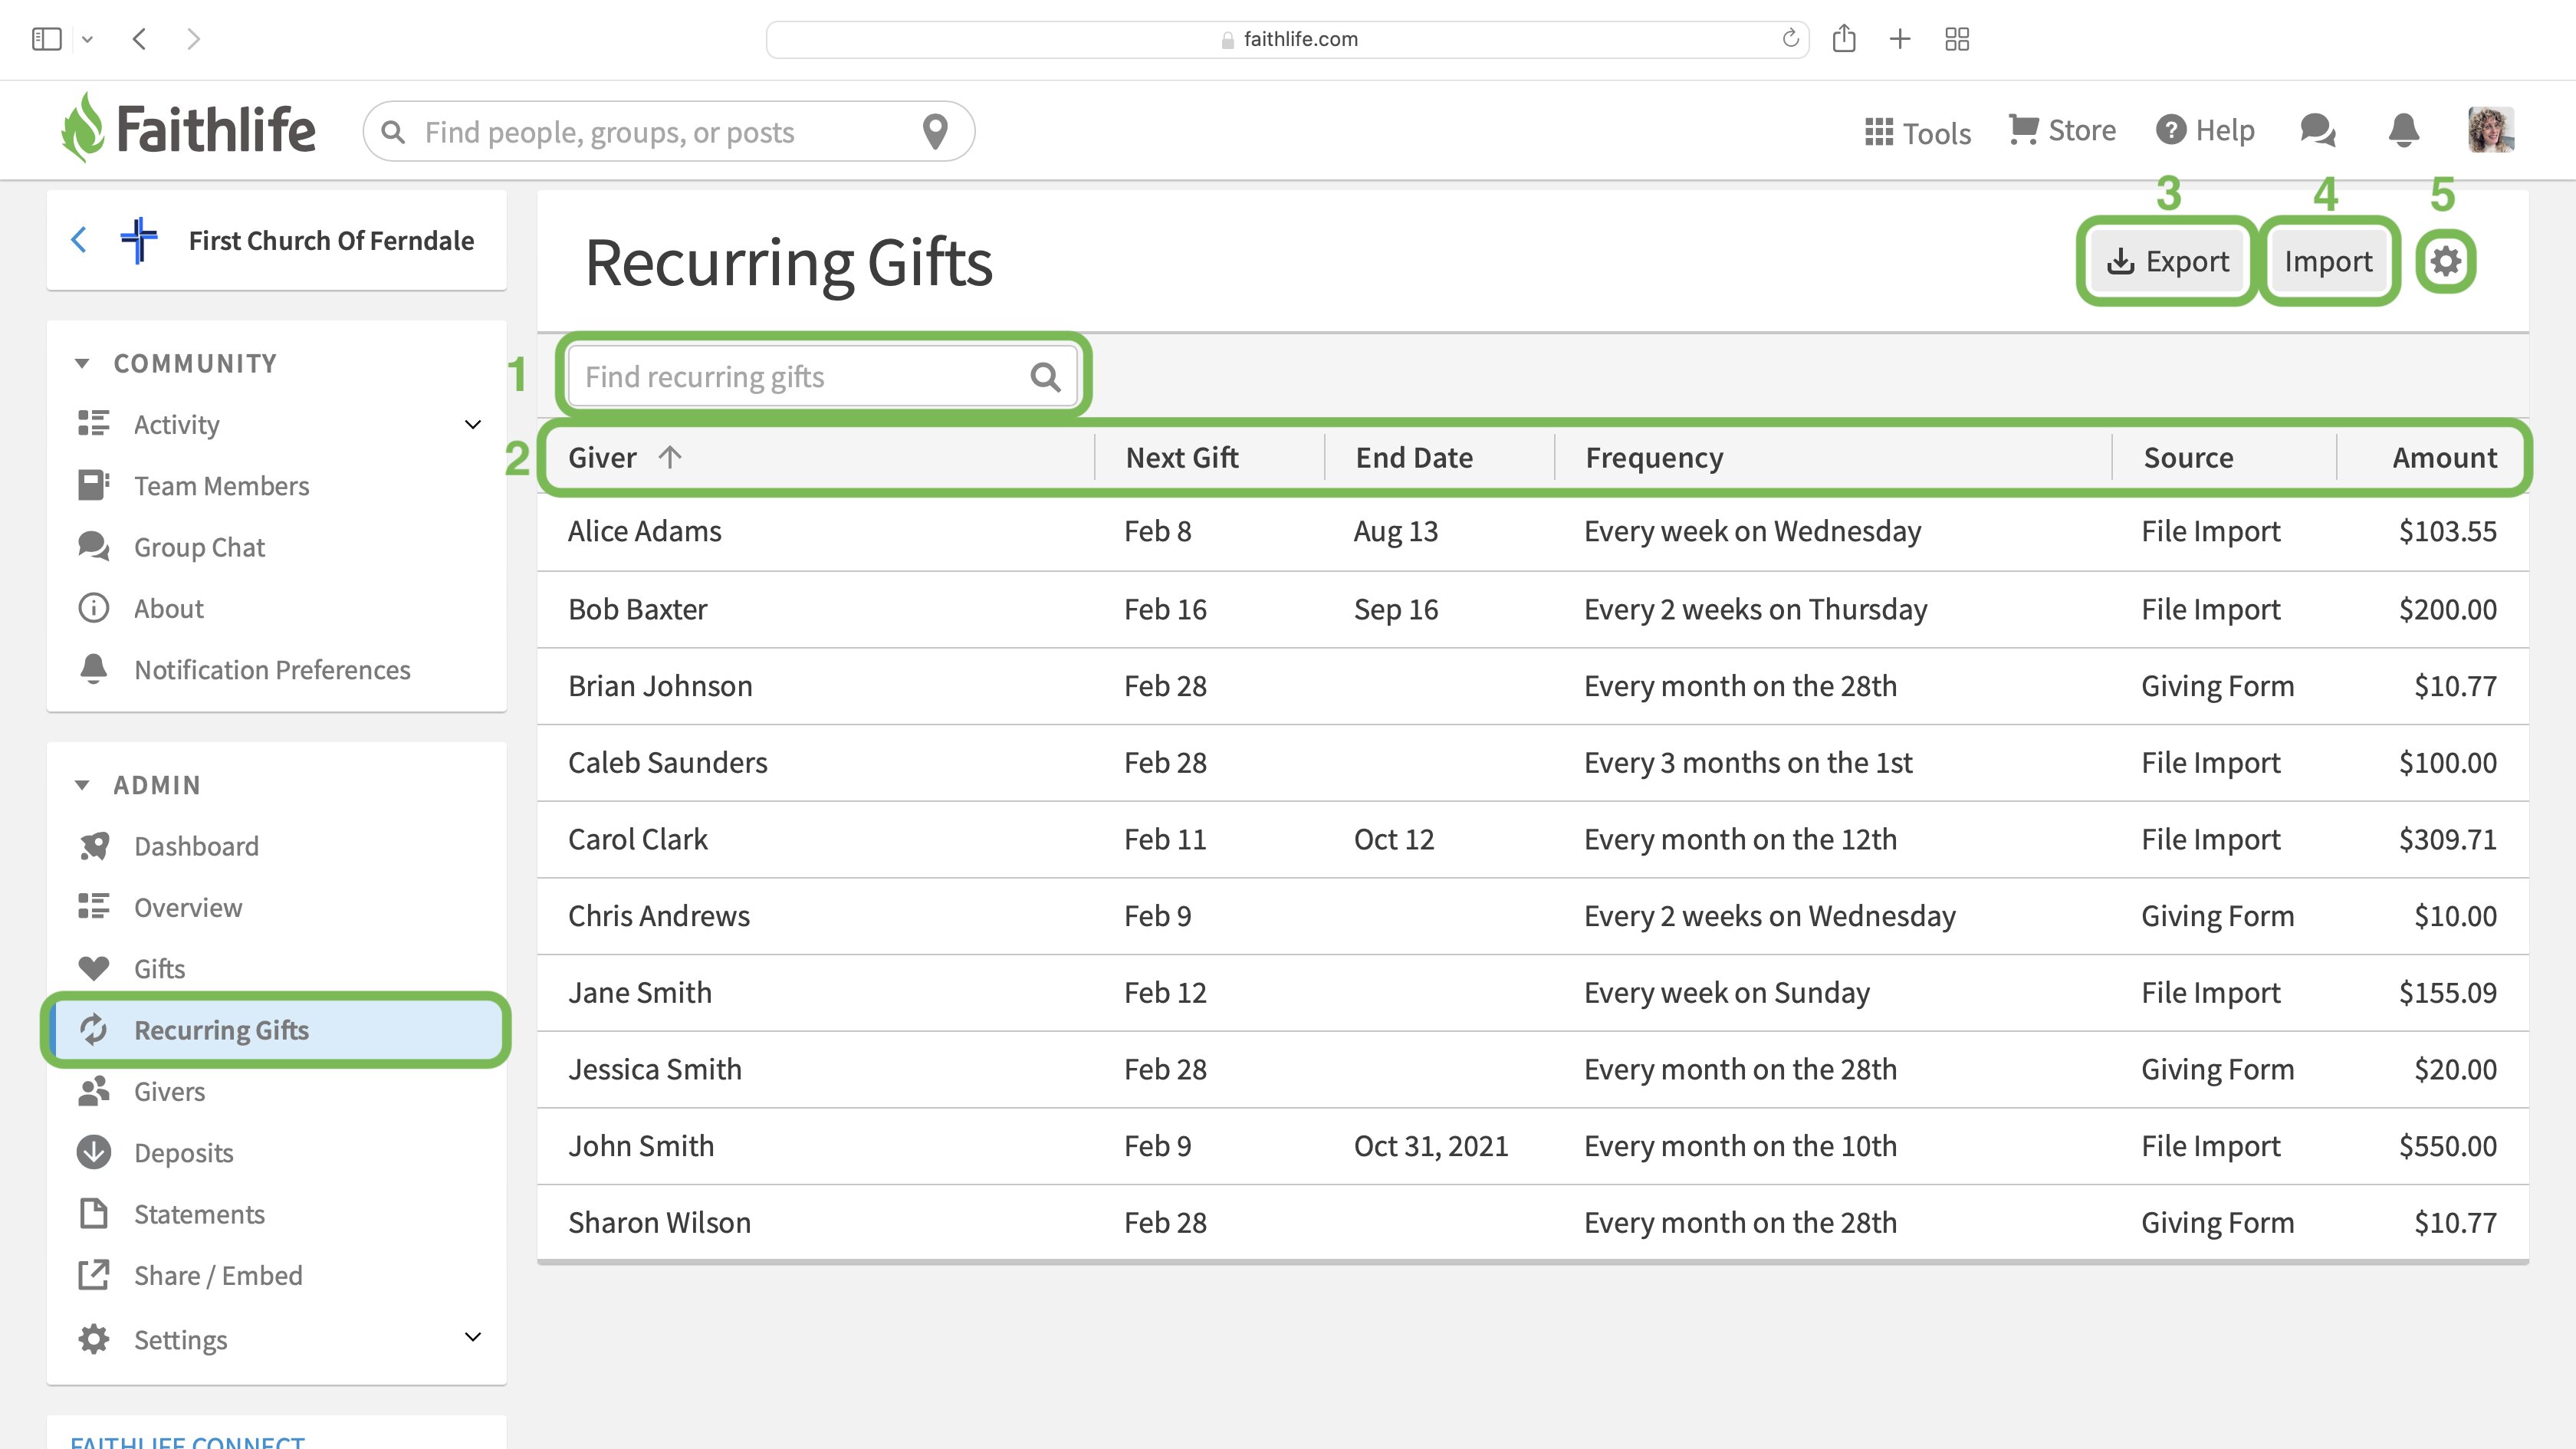This screenshot has height=1449, width=2576.
Task: Sort by Source column header
Action: [x=2188, y=457]
